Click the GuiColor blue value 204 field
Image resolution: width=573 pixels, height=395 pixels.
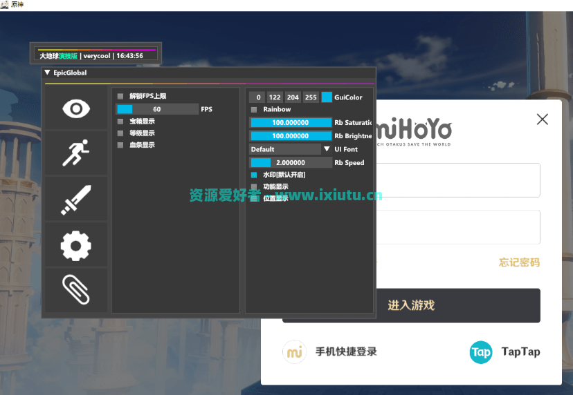tap(293, 97)
